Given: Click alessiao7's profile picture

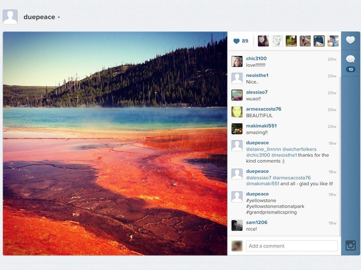Looking at the screenshot, I should pos(237,95).
